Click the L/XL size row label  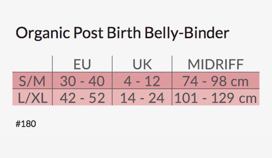click(x=33, y=98)
